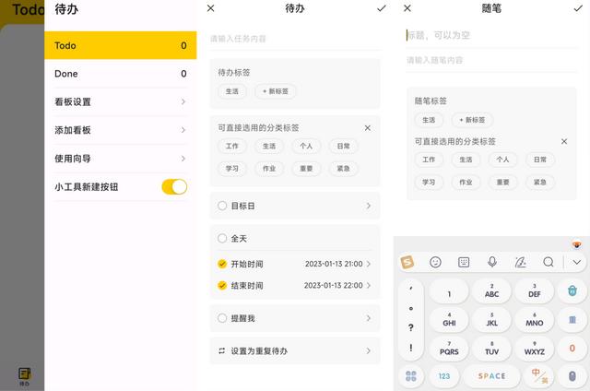Viewport: 590px width, 391px height.
Task: Start voice input with the microphone icon
Action: pos(491,262)
